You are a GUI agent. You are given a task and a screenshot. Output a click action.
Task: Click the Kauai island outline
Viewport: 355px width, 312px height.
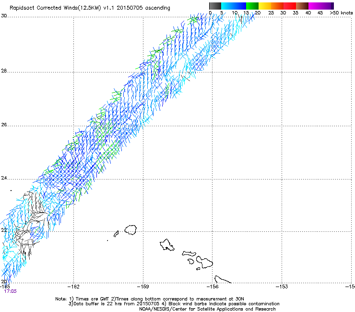(x=130, y=230)
